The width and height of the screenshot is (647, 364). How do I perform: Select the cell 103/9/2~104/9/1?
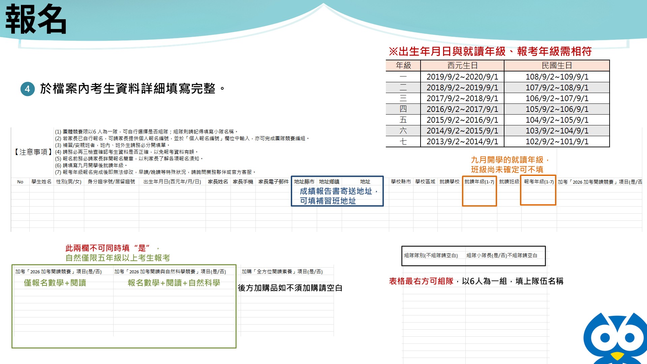tap(557, 130)
